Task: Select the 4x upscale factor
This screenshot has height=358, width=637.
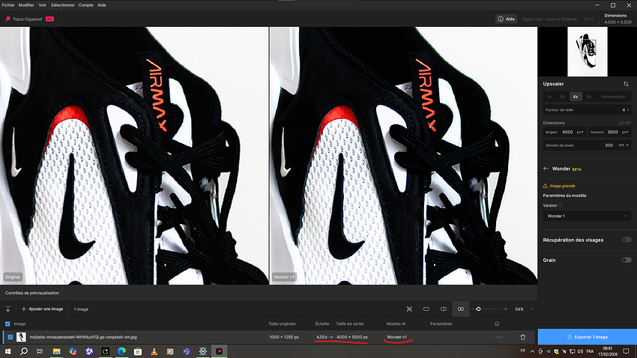Action: pos(576,97)
